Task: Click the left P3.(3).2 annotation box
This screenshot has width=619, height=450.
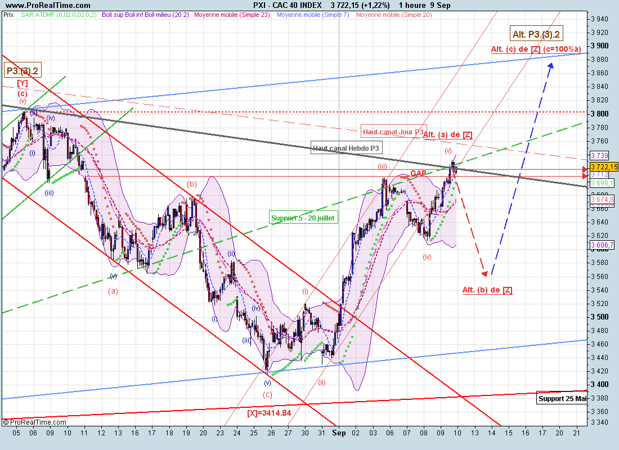Action: (23, 71)
